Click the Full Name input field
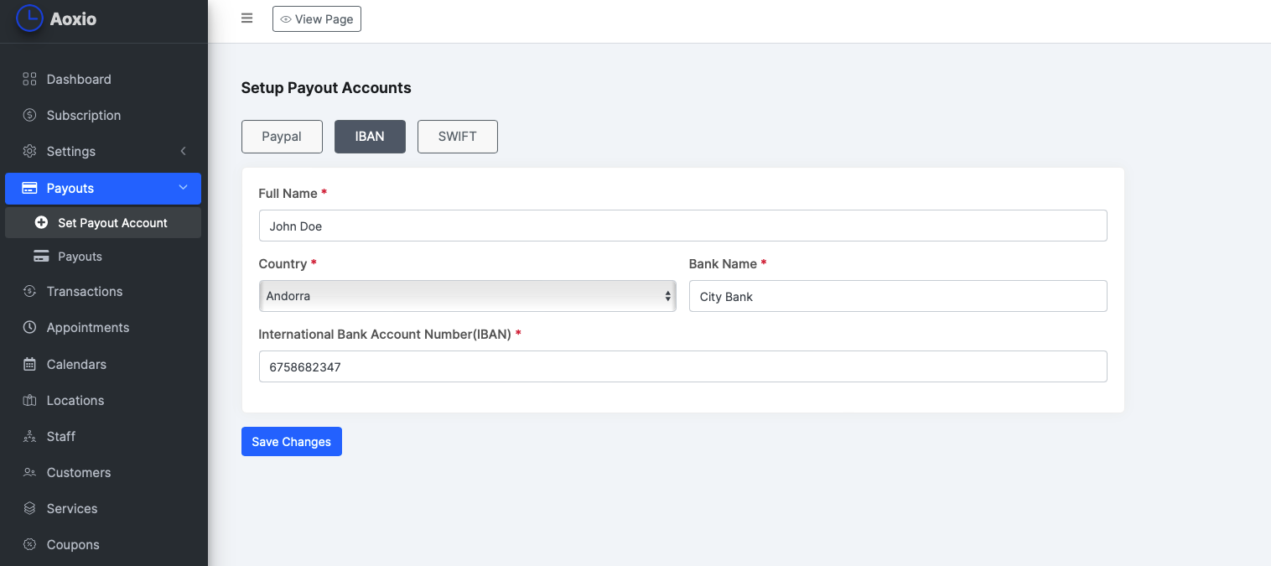 [x=682, y=226]
